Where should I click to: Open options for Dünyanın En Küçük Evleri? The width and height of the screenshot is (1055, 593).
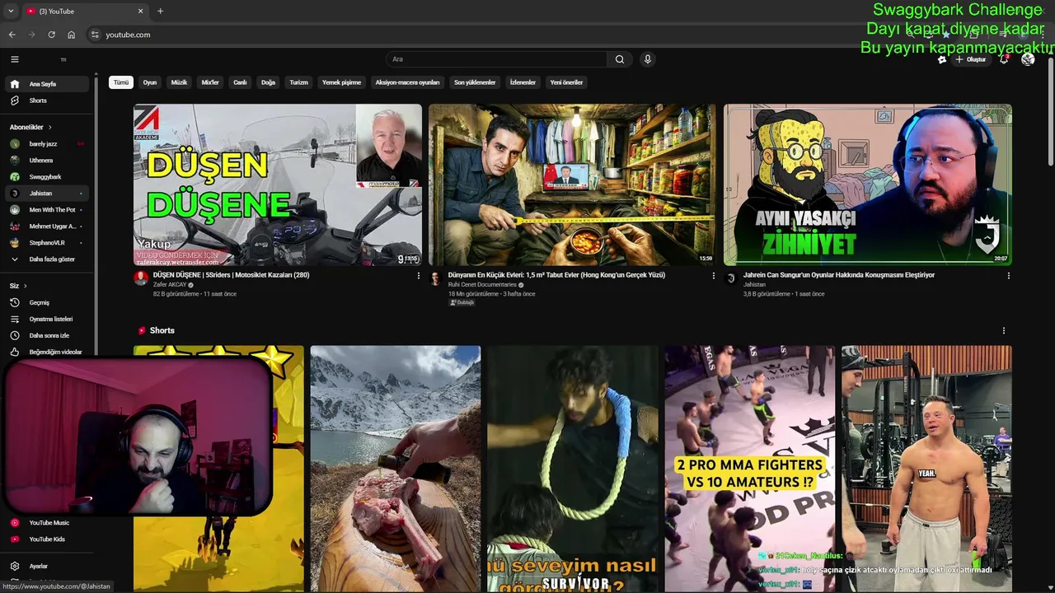click(714, 276)
